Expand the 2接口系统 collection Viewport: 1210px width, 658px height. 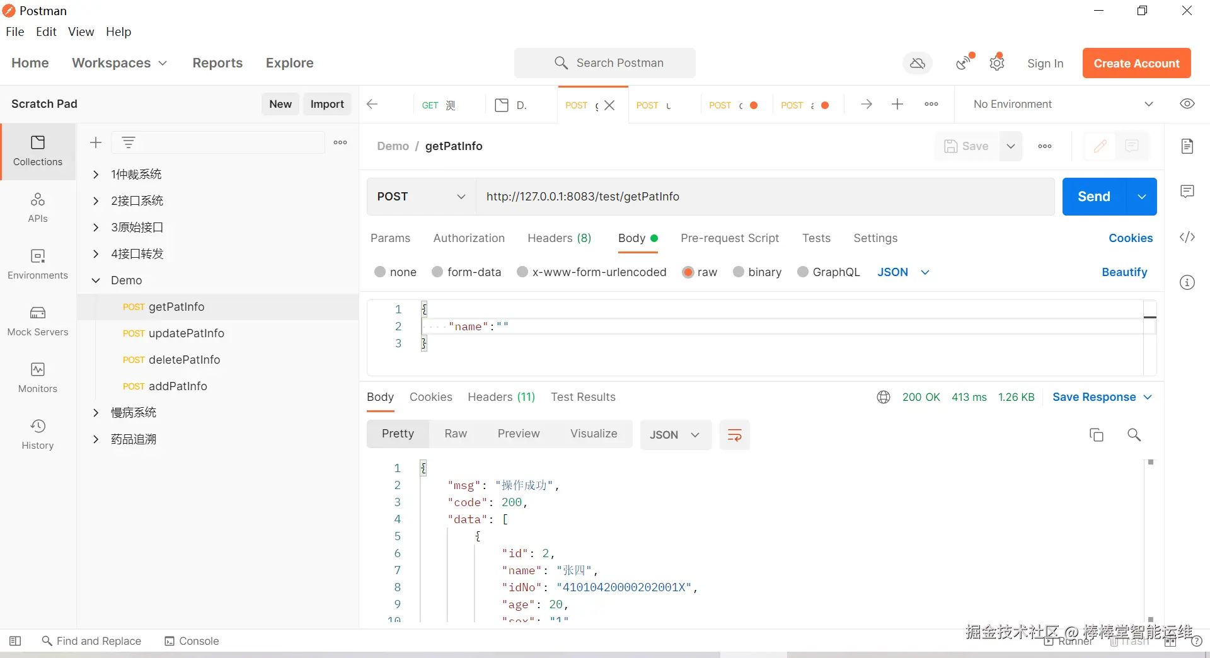[96, 201]
